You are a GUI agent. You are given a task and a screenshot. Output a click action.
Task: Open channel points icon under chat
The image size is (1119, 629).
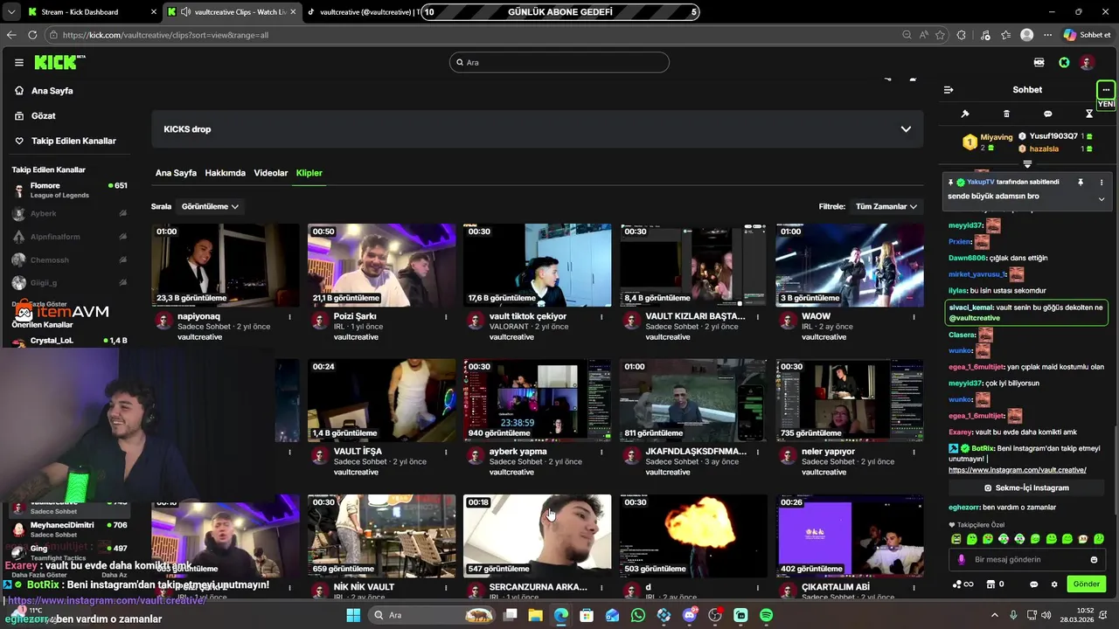point(958,584)
